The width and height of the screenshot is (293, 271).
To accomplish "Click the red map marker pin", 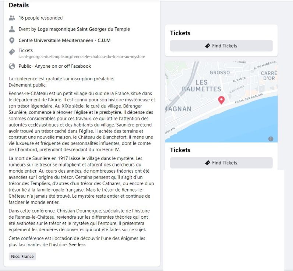I will coord(222,100).
